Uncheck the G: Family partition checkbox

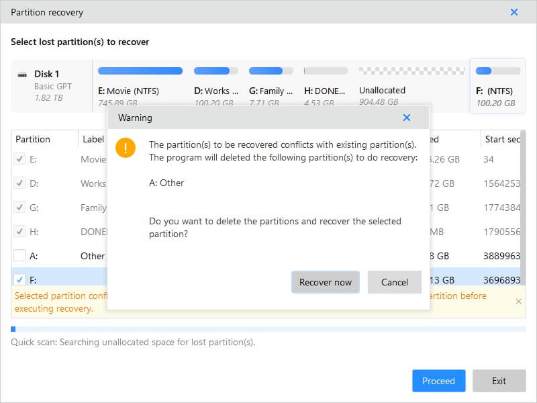[19, 208]
